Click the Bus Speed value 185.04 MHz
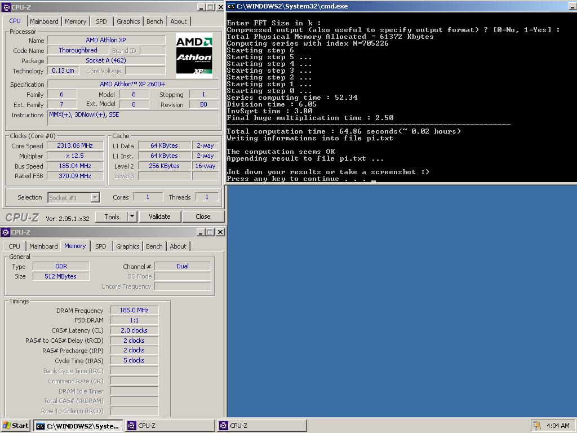The image size is (577, 433). pos(75,166)
